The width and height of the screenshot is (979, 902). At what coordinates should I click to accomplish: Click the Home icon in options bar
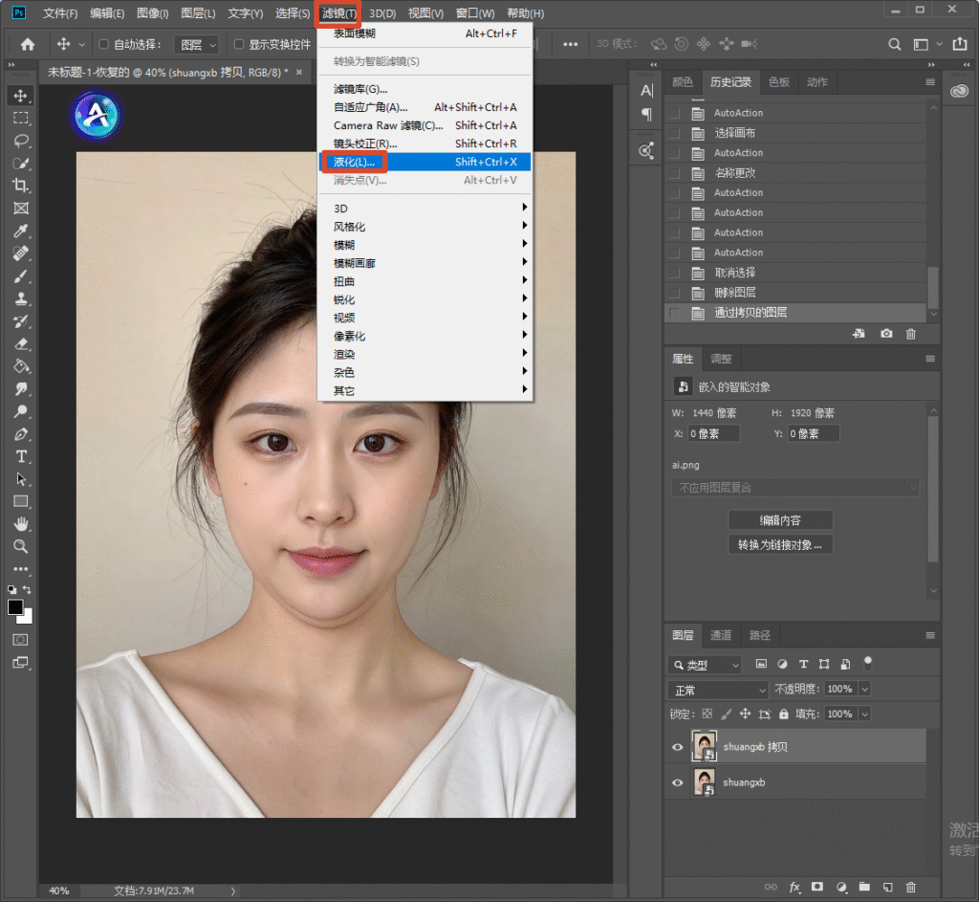28,44
